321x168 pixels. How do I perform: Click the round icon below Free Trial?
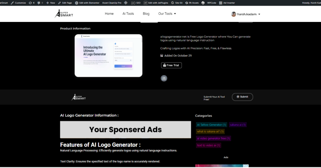[x=164, y=78]
